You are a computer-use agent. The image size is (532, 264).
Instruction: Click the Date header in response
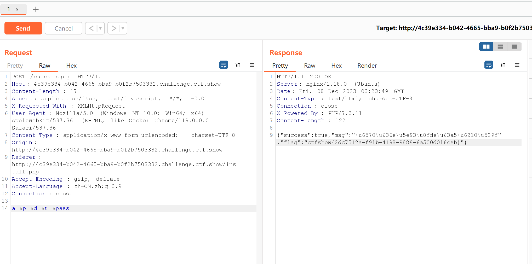(x=340, y=91)
